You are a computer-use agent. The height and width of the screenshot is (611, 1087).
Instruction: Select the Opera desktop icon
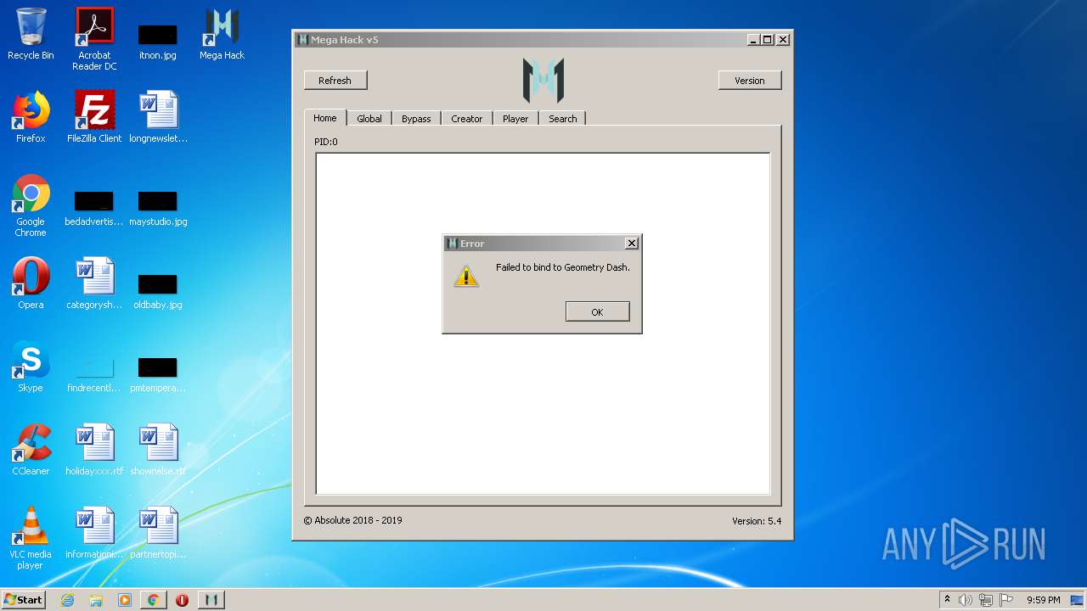point(31,283)
